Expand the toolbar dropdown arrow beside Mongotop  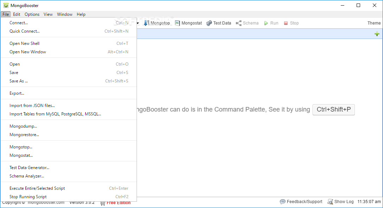(138, 24)
